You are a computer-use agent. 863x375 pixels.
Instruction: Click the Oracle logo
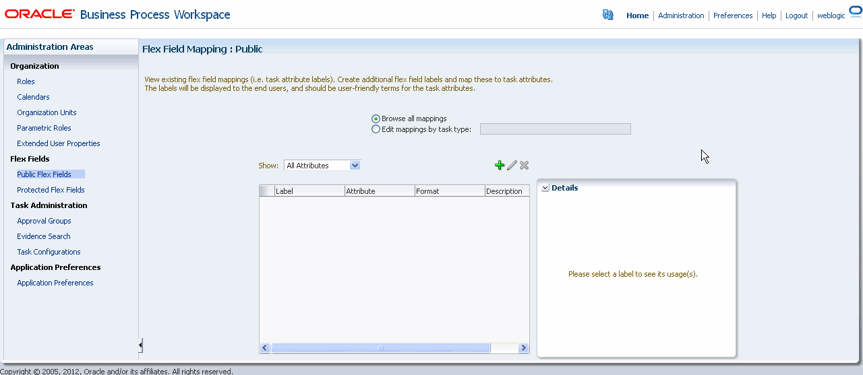pos(40,14)
